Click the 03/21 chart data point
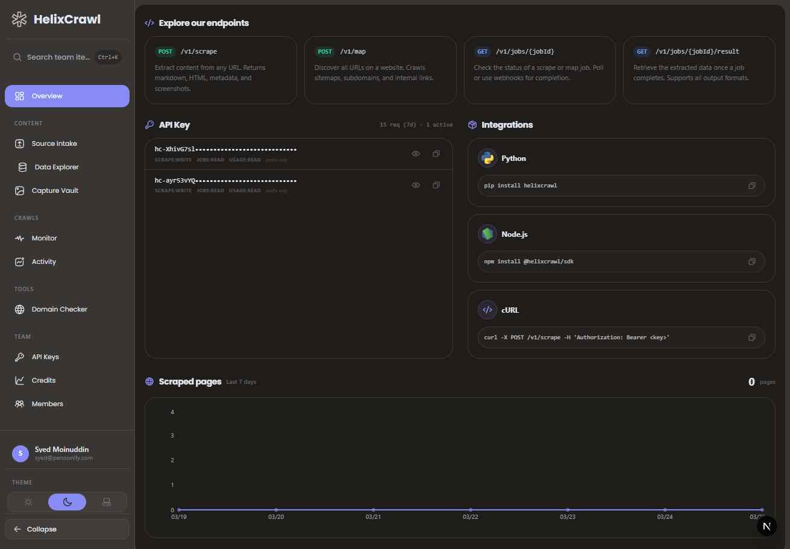This screenshot has width=790, height=549. click(x=374, y=510)
